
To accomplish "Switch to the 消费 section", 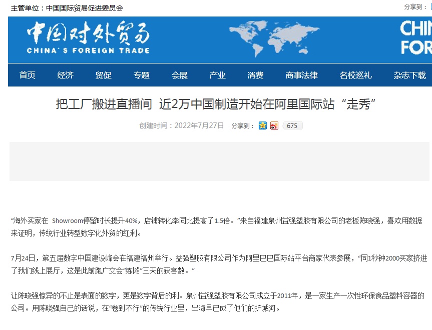I will coord(256,75).
